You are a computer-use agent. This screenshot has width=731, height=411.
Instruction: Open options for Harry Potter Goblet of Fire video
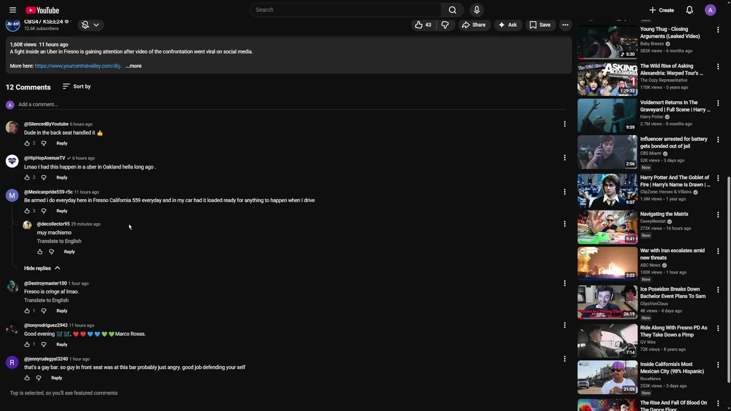pyautogui.click(x=718, y=178)
